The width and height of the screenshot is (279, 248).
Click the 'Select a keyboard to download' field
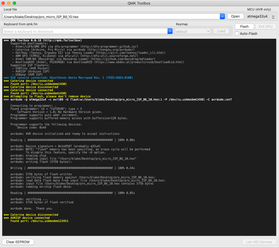coord(85,31)
